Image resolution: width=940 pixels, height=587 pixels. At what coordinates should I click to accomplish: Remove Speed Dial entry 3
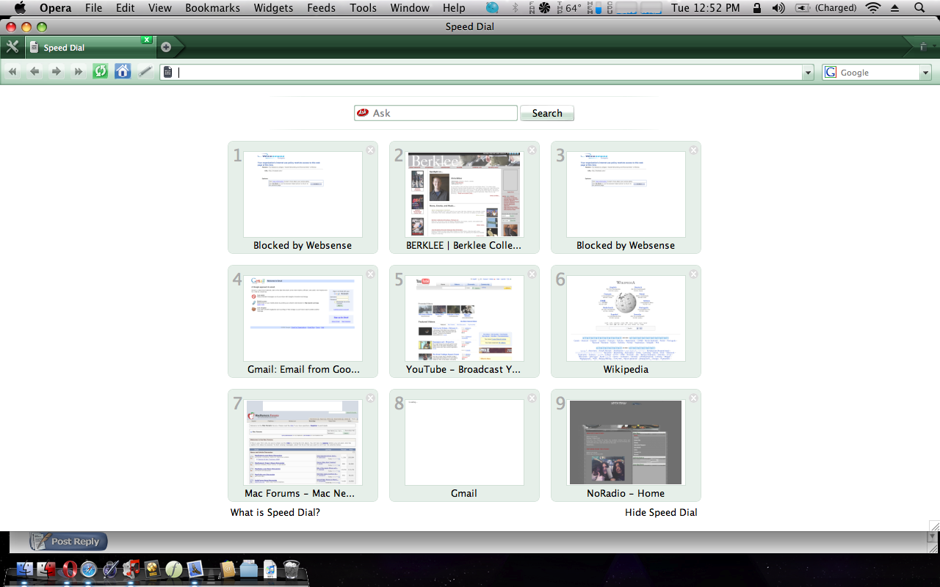coord(693,150)
